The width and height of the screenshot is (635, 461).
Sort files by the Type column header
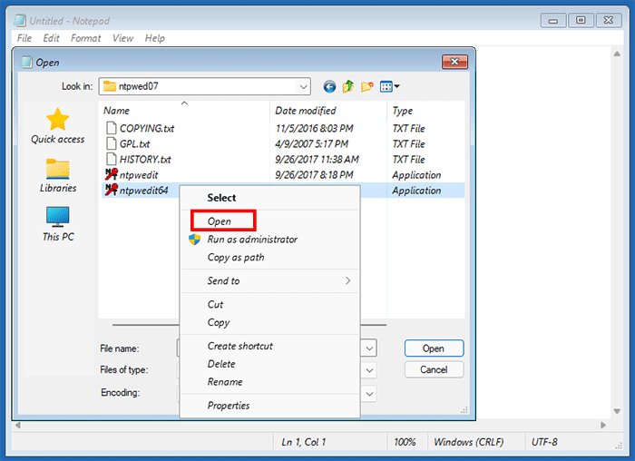426,110
